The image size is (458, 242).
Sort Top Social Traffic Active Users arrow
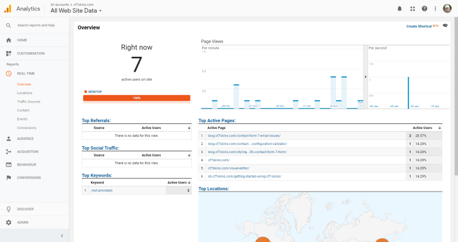(189, 155)
